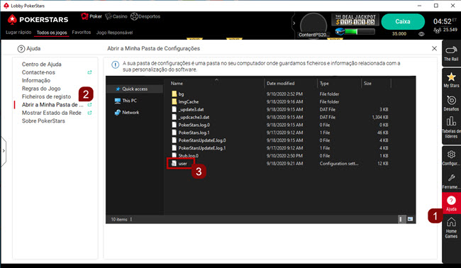Expand the collapsed left side panel arrow

click(x=4, y=151)
